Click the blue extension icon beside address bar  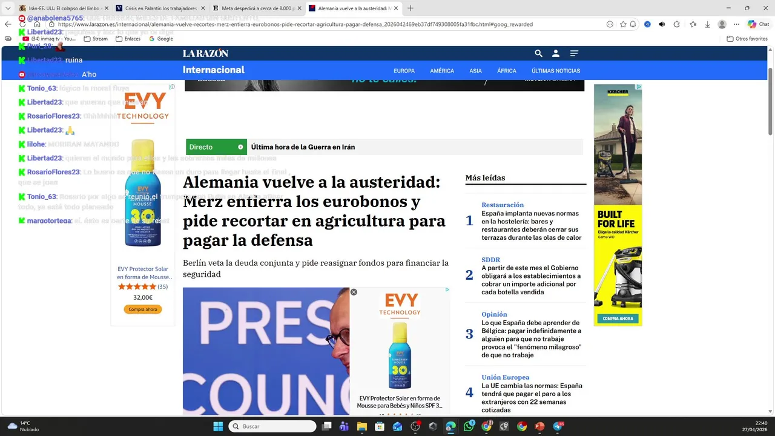pyautogui.click(x=647, y=24)
